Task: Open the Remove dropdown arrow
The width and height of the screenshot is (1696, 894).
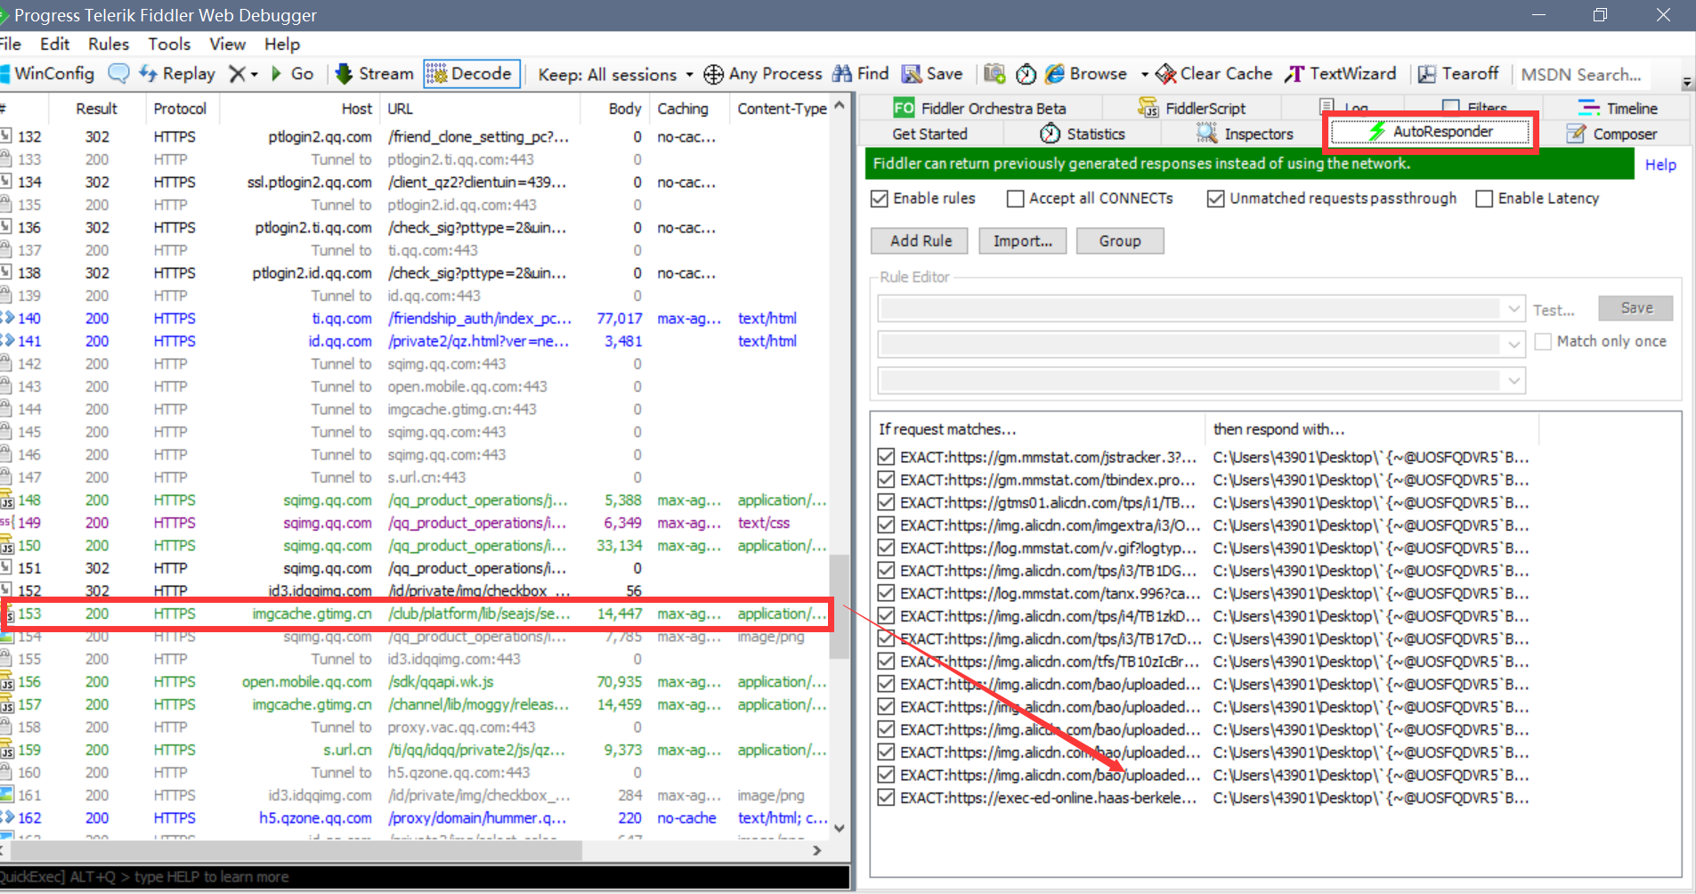Action: pyautogui.click(x=255, y=75)
